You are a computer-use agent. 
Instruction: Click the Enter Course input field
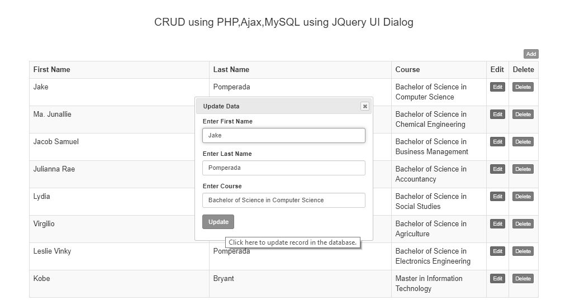pos(283,201)
